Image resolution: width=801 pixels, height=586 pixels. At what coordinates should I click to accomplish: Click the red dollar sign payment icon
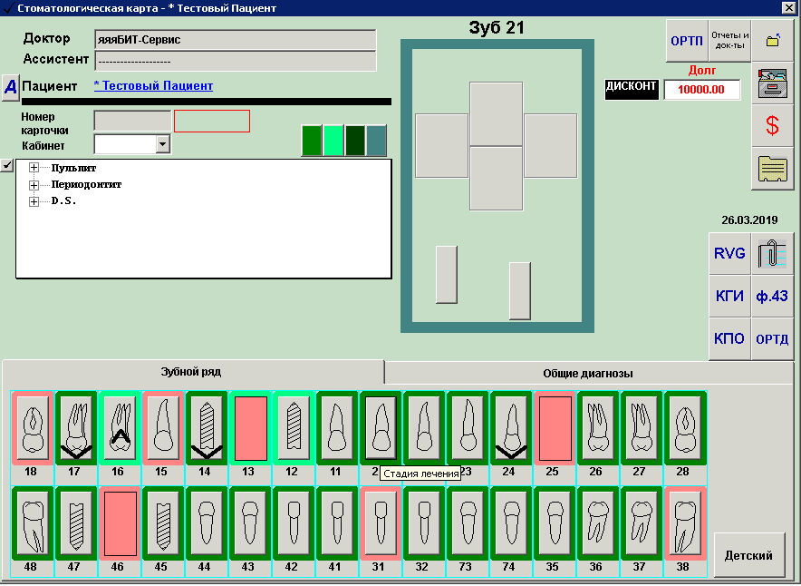[x=772, y=126]
